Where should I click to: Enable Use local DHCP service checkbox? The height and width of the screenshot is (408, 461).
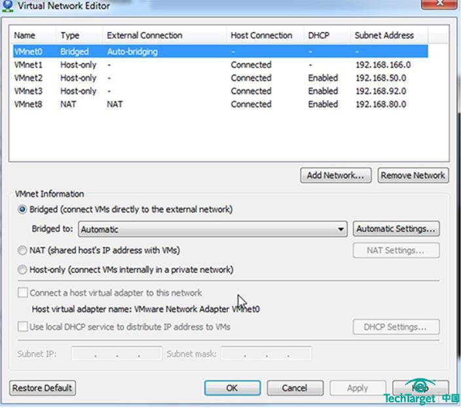23,327
